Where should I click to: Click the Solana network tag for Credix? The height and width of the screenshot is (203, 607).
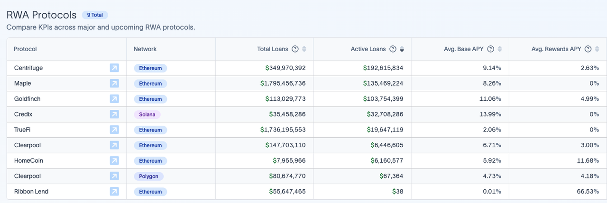(147, 115)
